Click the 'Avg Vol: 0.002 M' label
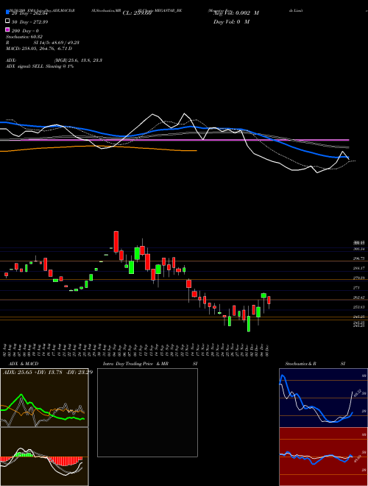368x486 pixels. click(236, 13)
